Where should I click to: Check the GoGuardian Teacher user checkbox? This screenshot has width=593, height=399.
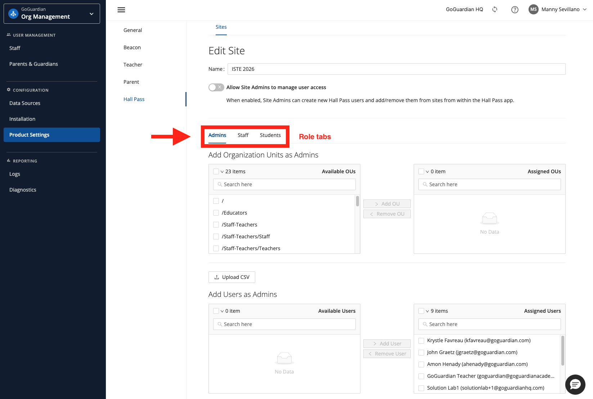point(421,376)
